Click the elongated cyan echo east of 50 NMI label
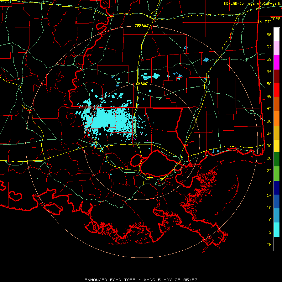Image resolution: width=282 pixels, height=282 pixels. (150, 77)
